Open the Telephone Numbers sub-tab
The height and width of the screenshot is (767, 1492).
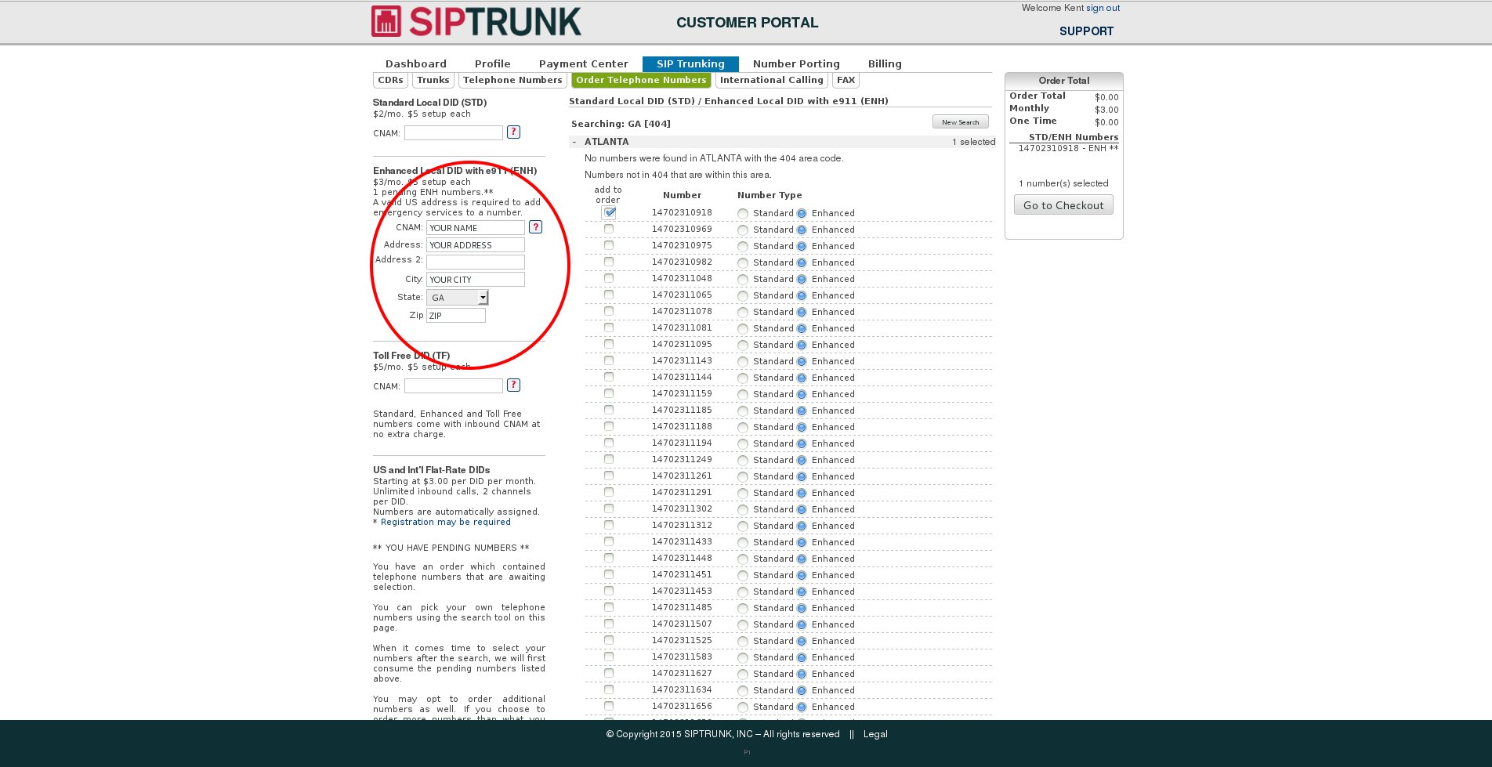click(x=512, y=80)
